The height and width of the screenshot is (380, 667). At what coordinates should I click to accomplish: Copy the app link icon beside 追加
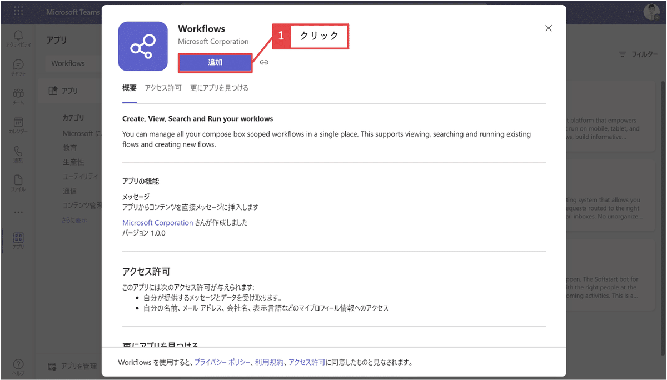point(265,62)
